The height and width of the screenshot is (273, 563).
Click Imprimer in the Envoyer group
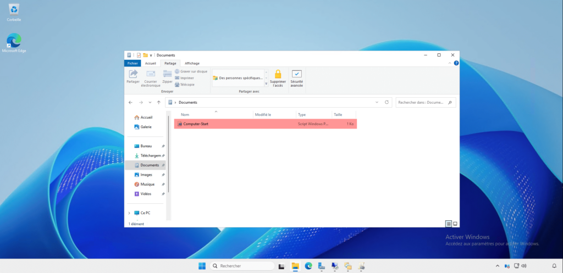click(x=185, y=78)
